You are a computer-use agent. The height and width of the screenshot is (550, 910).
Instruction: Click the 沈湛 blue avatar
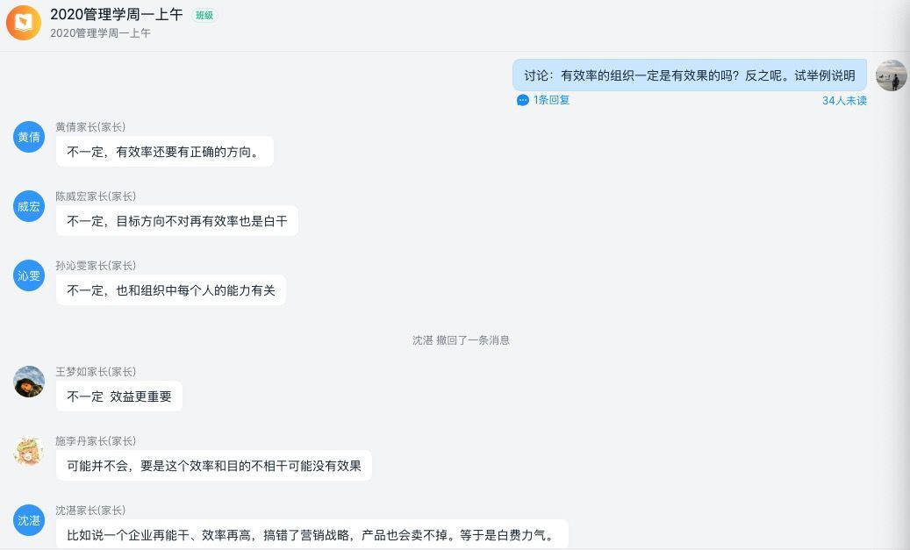click(29, 520)
